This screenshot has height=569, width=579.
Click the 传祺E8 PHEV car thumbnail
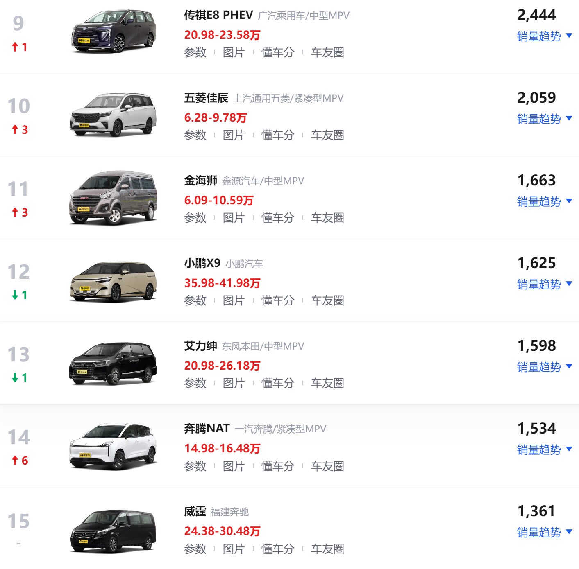pos(113,32)
